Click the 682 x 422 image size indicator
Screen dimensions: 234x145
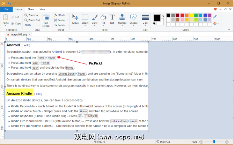tap(163, 142)
